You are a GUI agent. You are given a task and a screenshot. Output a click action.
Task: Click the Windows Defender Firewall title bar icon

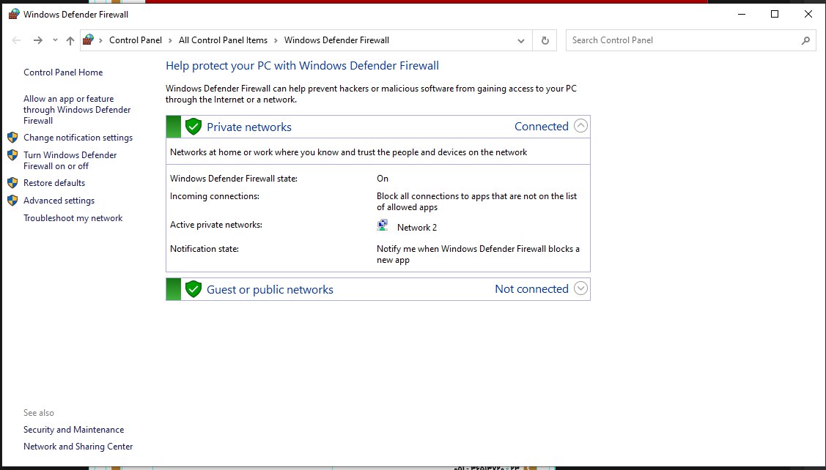14,14
